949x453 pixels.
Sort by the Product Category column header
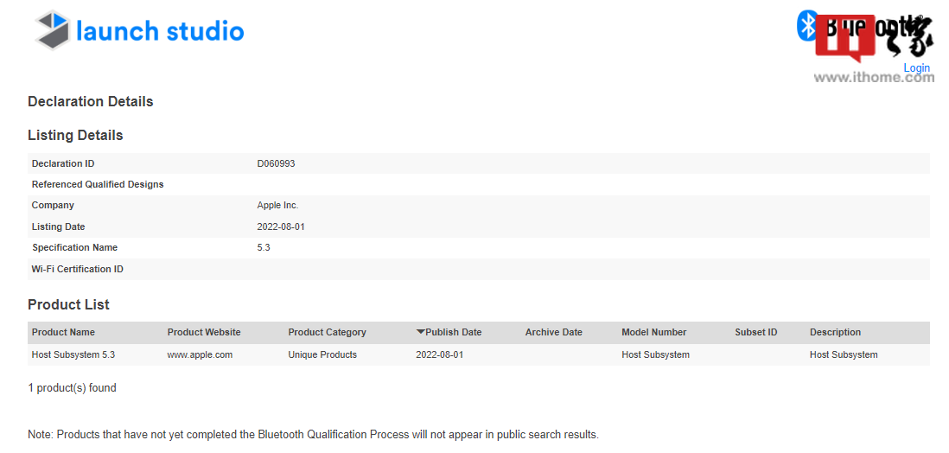[327, 332]
